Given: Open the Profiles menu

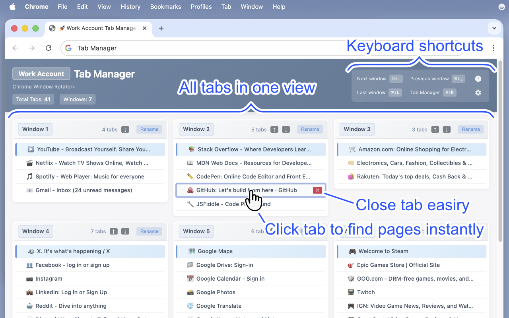Looking at the screenshot, I should coord(201,7).
